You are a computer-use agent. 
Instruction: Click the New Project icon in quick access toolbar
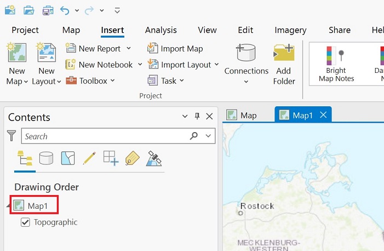10,10
